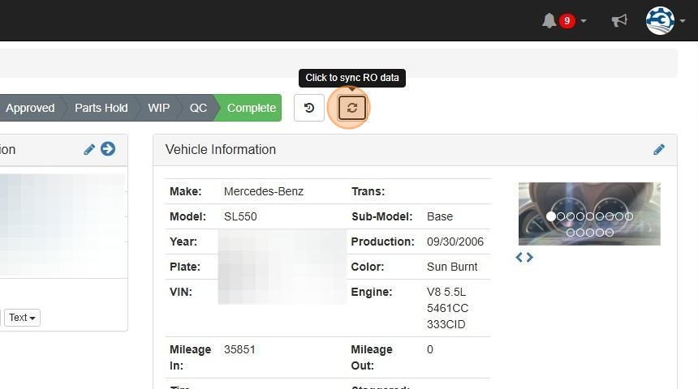Expand the Text dropdown
This screenshot has width=698, height=389.
point(22,318)
